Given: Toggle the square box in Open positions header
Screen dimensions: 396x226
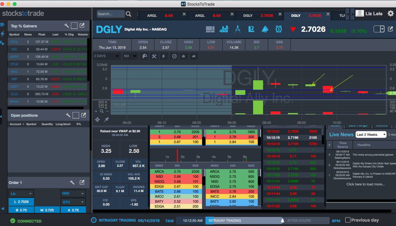Looking at the screenshot, I should 76,115.
